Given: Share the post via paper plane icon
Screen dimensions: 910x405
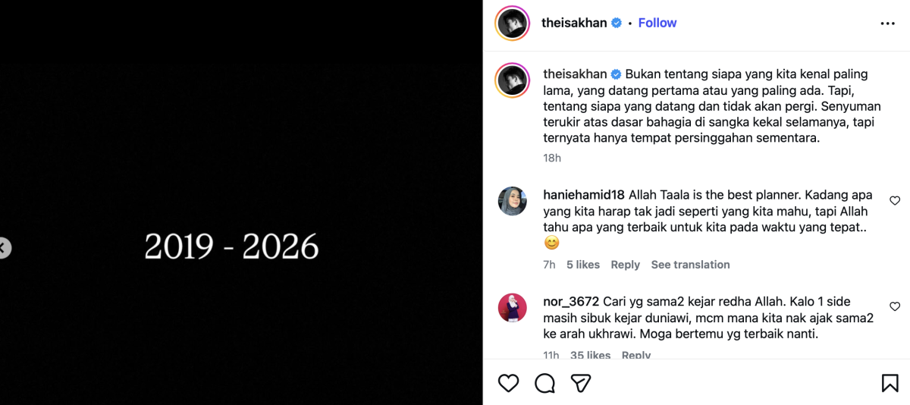Looking at the screenshot, I should pyautogui.click(x=581, y=383).
